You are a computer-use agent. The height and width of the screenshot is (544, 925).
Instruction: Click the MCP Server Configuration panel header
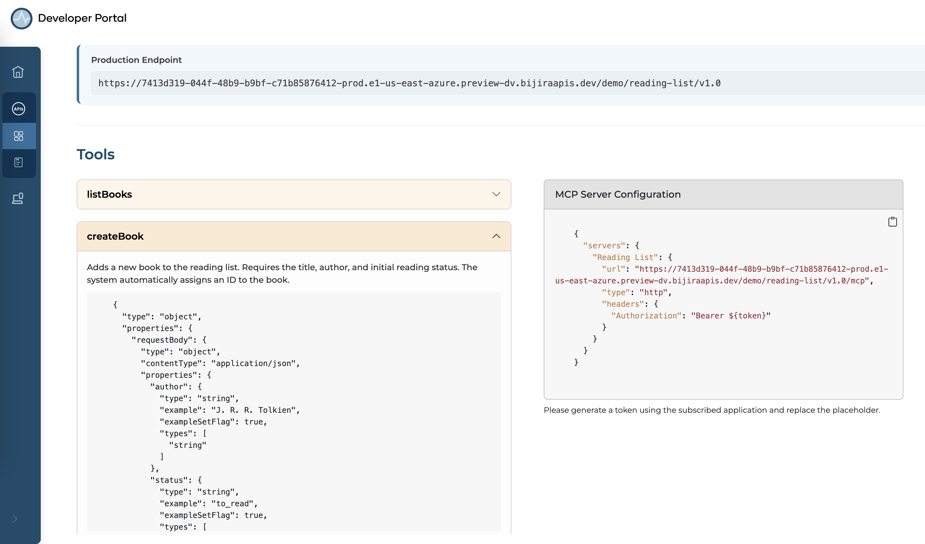(x=618, y=194)
